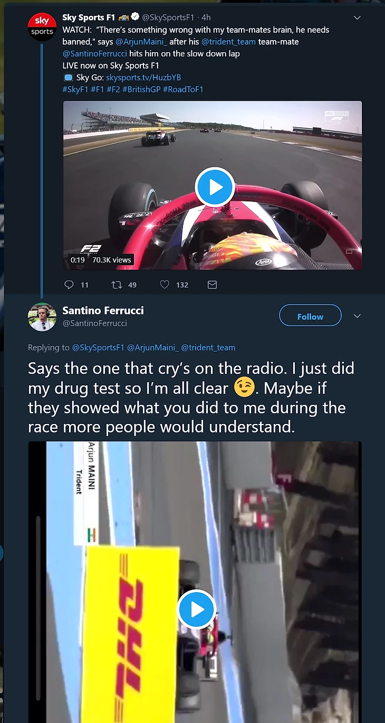Viewport: 385px width, 723px height.
Task: Open Santino Ferrucci's profile picture
Action: (42, 316)
